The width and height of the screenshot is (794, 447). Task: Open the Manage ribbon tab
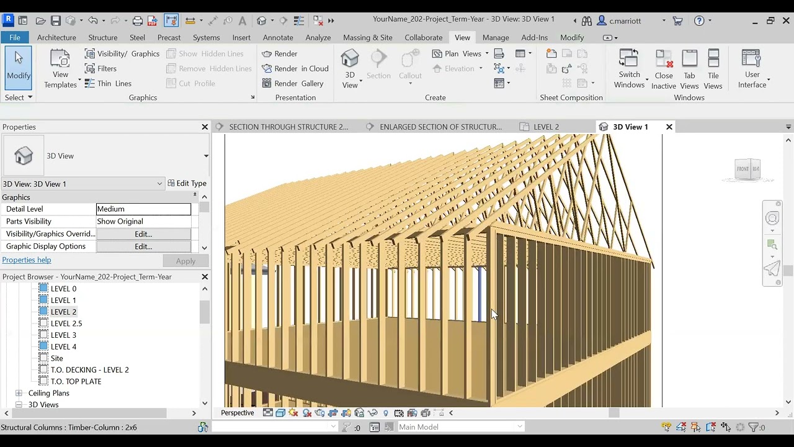pos(496,37)
